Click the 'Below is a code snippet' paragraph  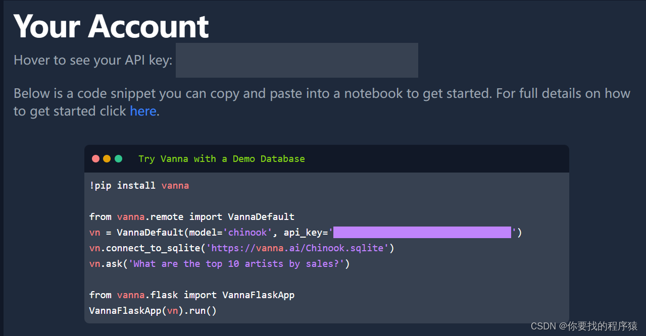click(322, 102)
